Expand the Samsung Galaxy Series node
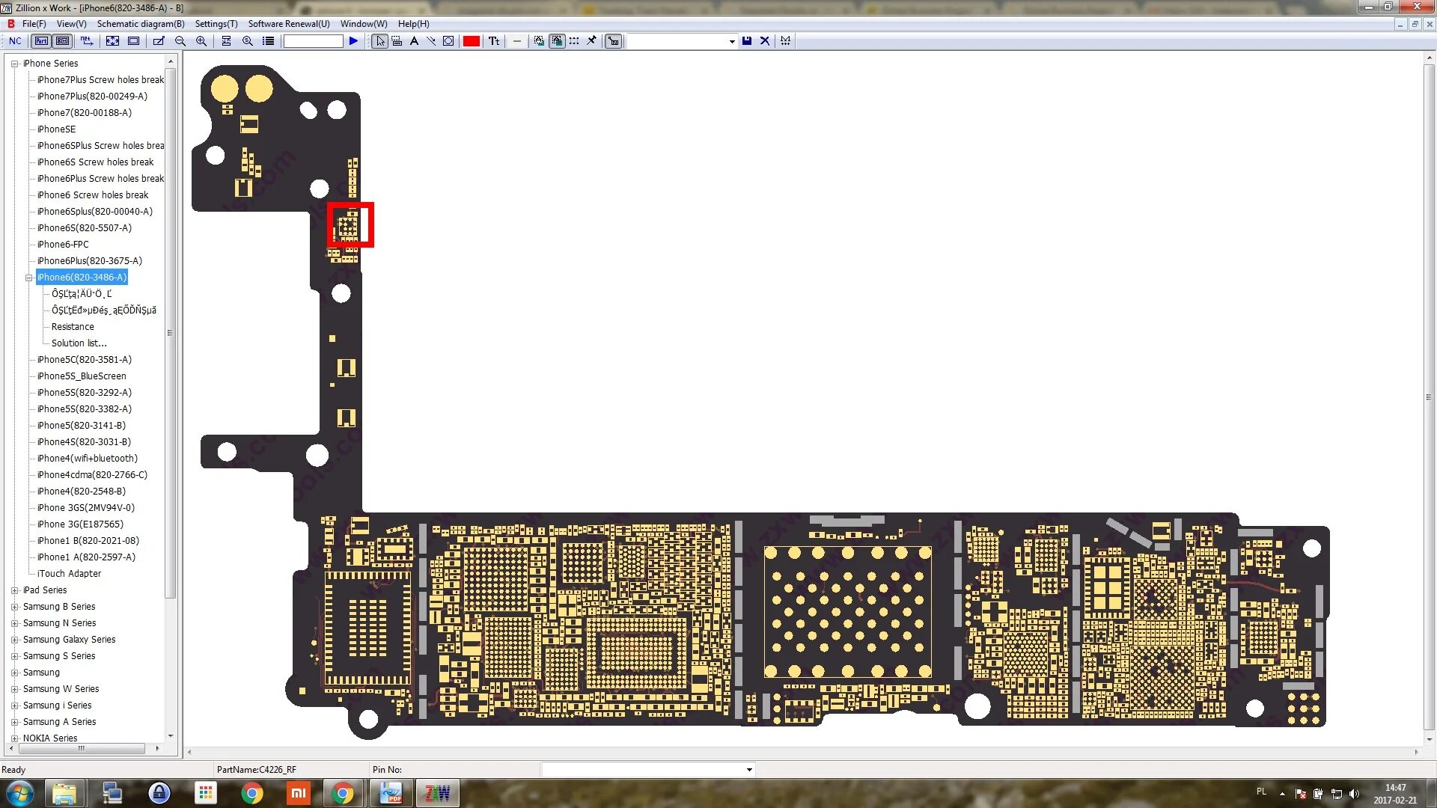The image size is (1437, 808). [14, 640]
